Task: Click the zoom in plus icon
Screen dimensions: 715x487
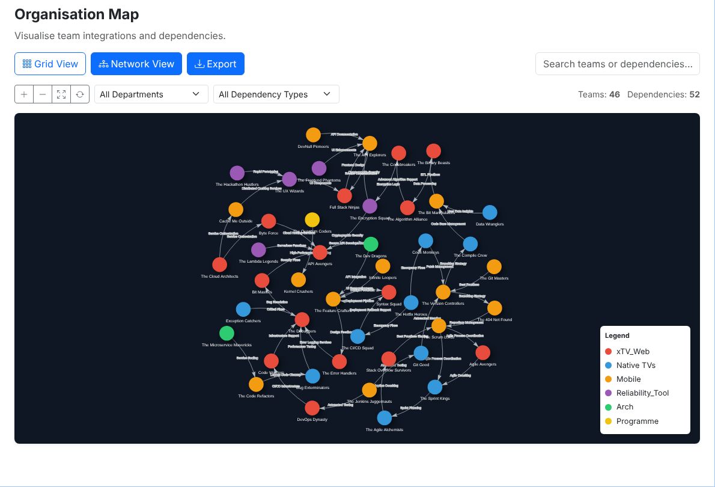Action: click(24, 94)
